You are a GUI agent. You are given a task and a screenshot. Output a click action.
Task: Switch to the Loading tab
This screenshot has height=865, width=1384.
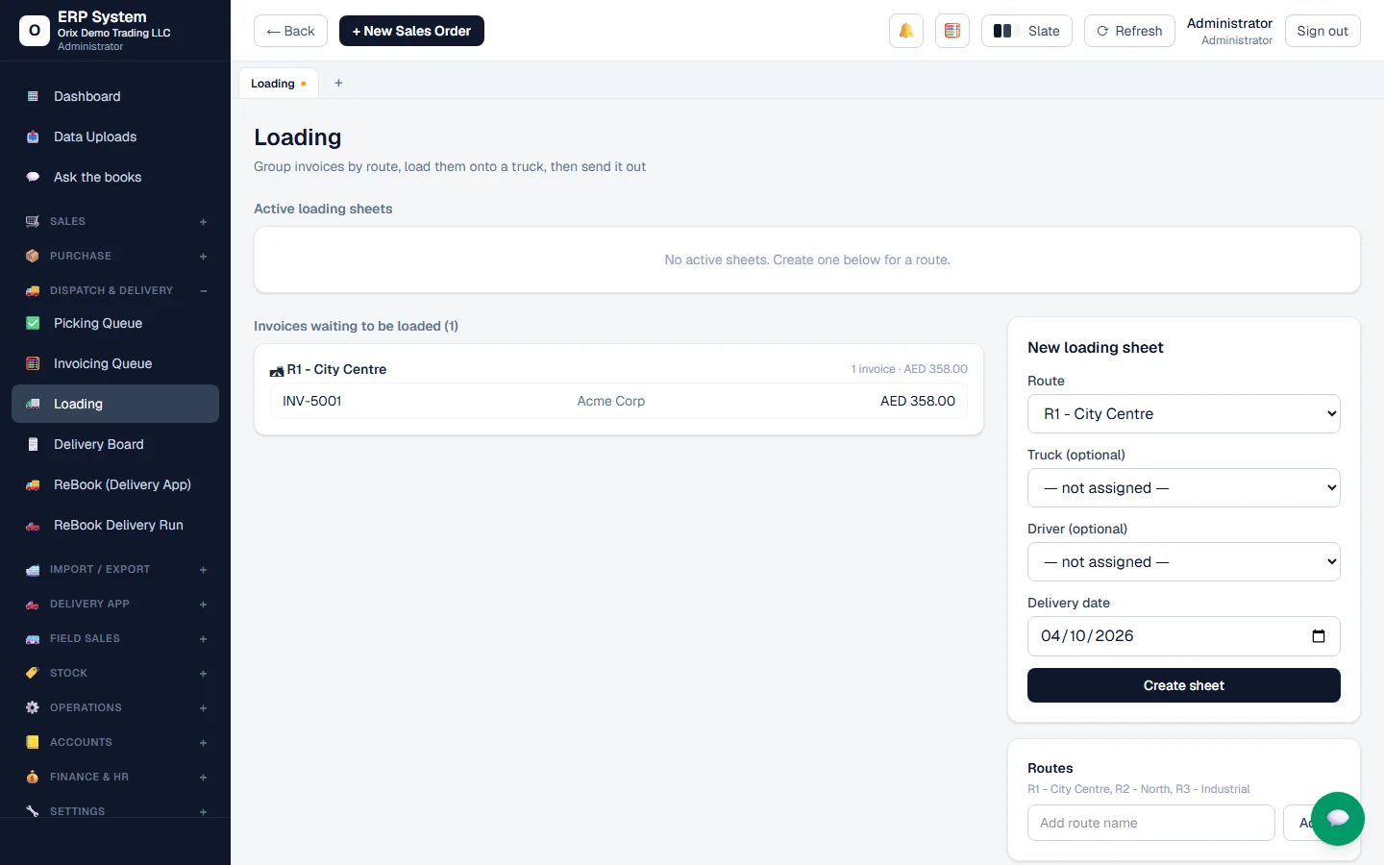(279, 84)
